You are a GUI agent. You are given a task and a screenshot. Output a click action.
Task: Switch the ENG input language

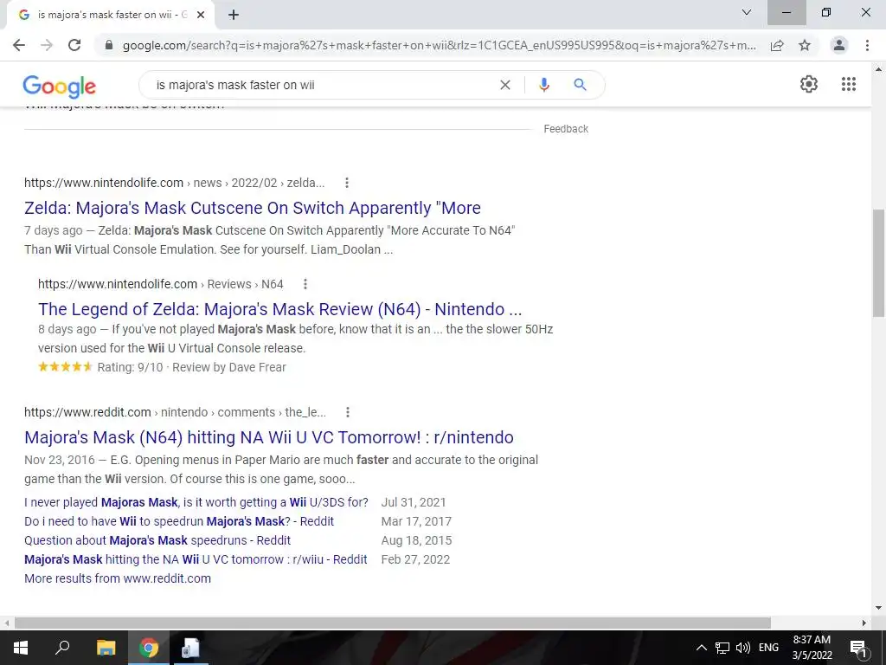[x=768, y=648]
